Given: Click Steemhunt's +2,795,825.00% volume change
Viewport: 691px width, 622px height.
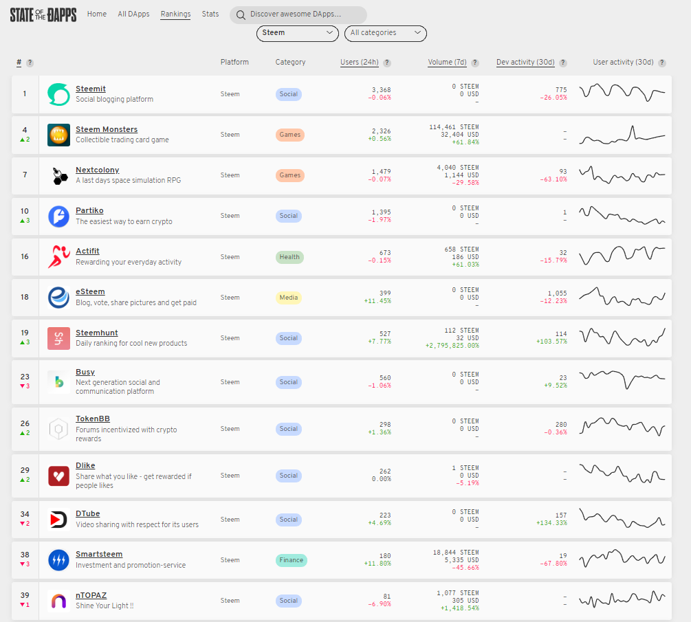Looking at the screenshot, I should pyautogui.click(x=452, y=346).
